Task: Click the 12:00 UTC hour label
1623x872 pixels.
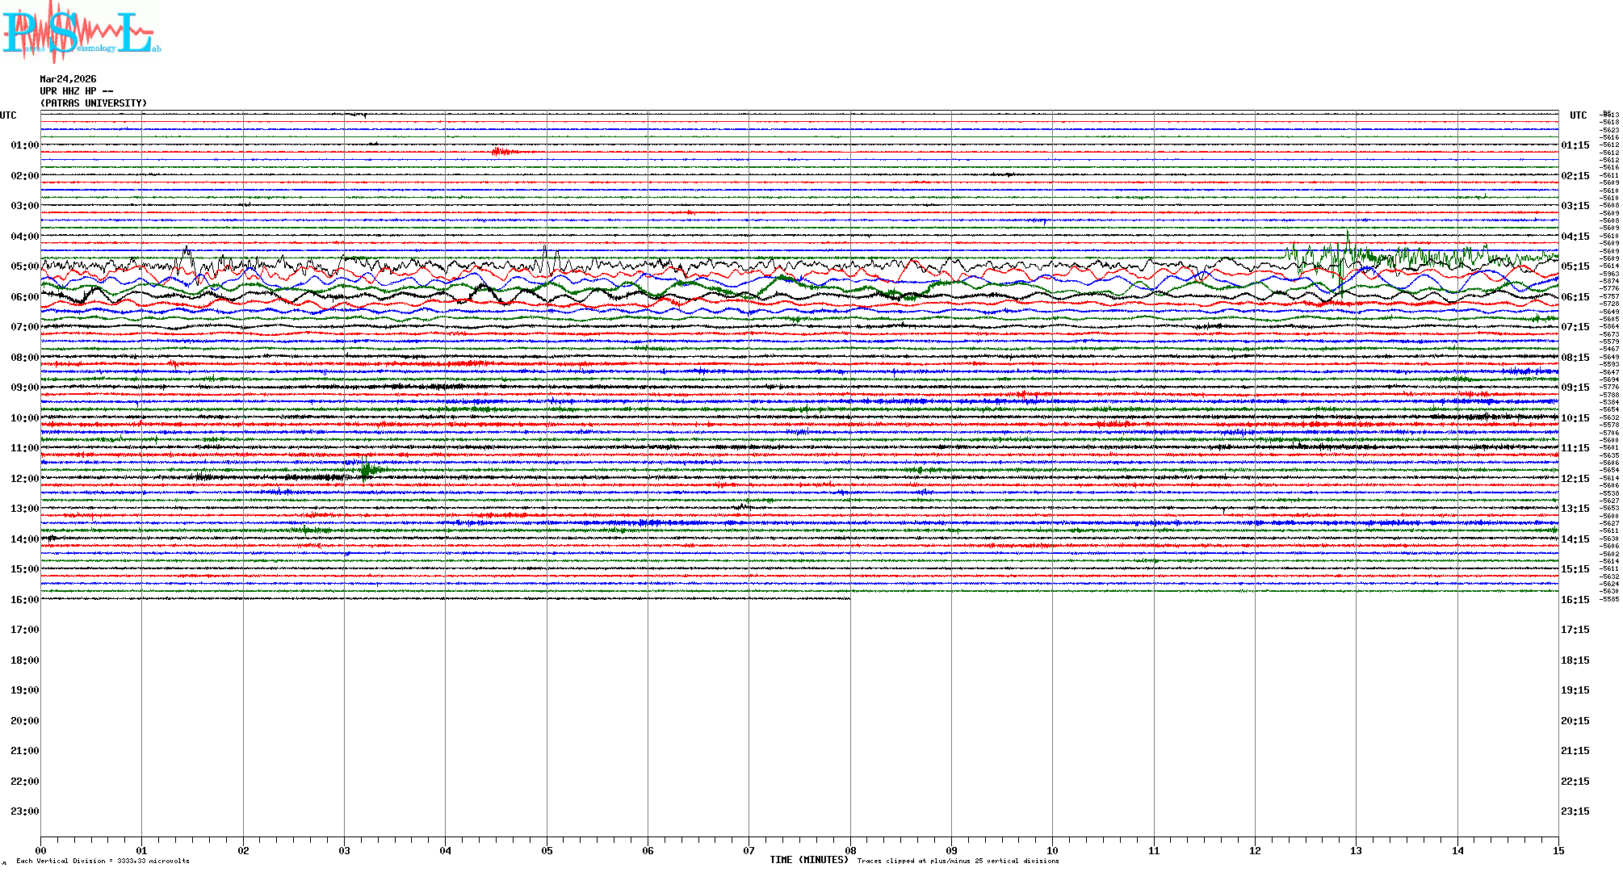Action: (24, 479)
